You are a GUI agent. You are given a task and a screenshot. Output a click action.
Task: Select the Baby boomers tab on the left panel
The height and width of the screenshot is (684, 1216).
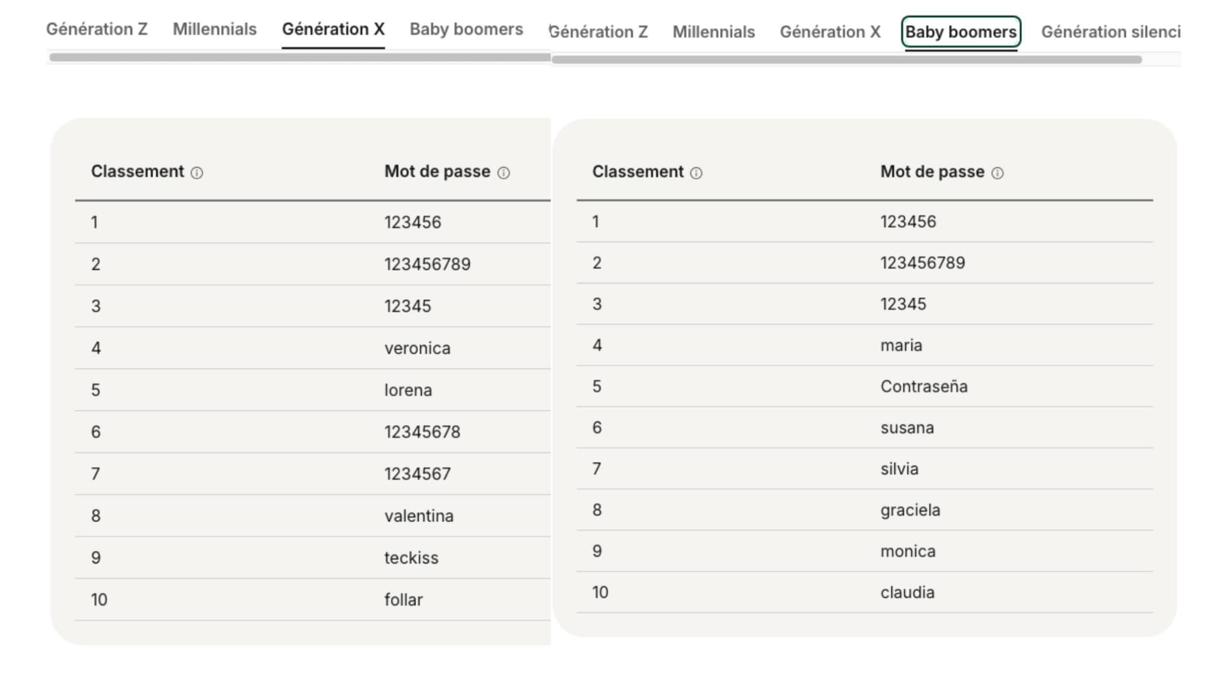pyautogui.click(x=465, y=28)
